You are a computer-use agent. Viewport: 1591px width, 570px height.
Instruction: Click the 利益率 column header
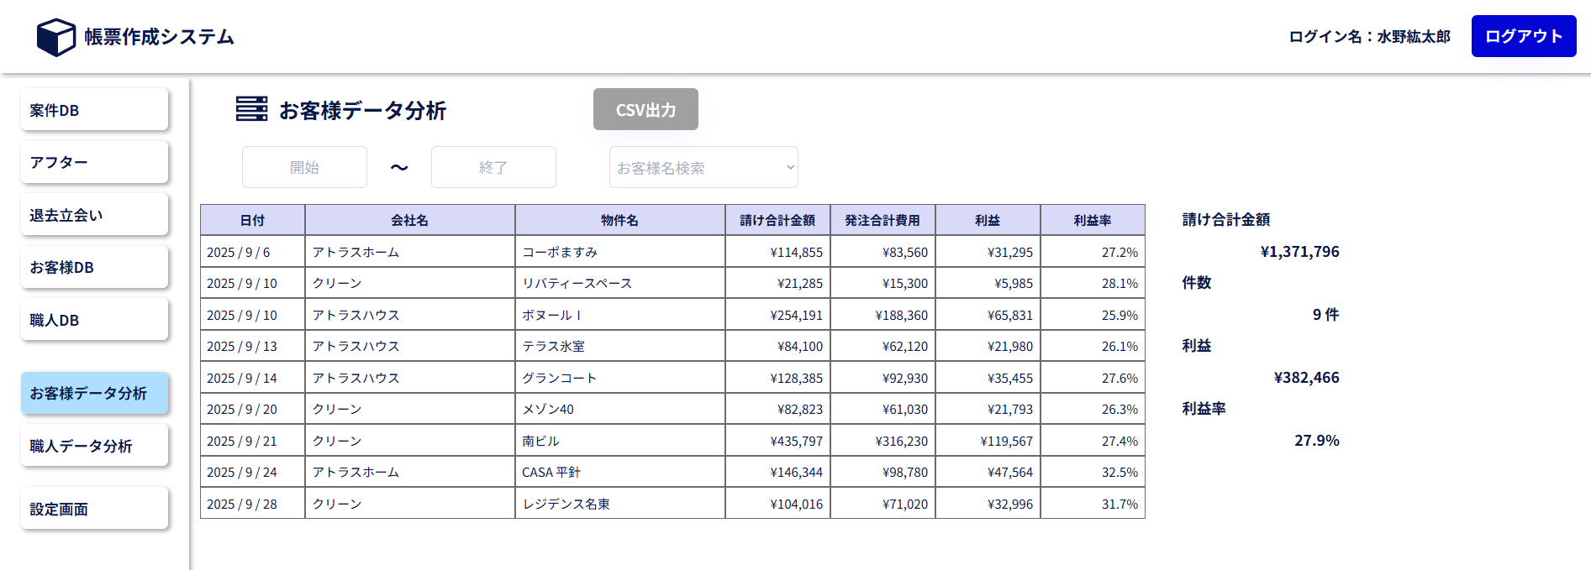(1092, 220)
